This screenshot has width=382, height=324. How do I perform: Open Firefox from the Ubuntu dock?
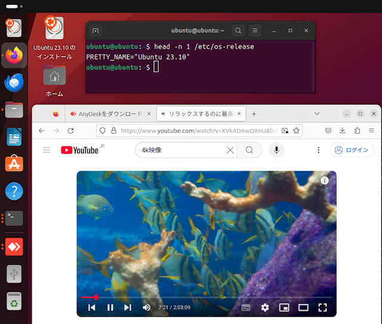pyautogui.click(x=14, y=55)
